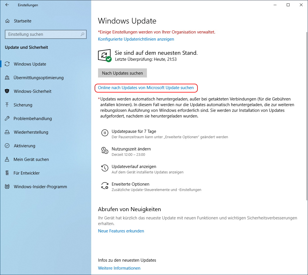Viewport: 308px width, 275px height.
Task: Click Nach Updates suchen button
Action: coord(122,73)
